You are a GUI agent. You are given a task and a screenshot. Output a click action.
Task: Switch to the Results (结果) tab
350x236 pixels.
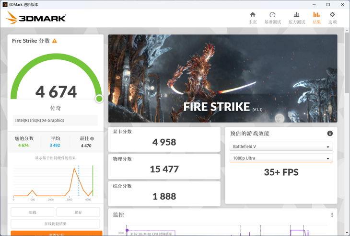316,18
